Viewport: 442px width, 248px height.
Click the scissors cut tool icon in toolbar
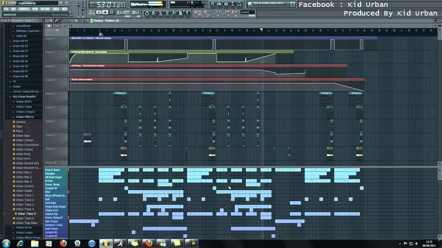(167, 13)
